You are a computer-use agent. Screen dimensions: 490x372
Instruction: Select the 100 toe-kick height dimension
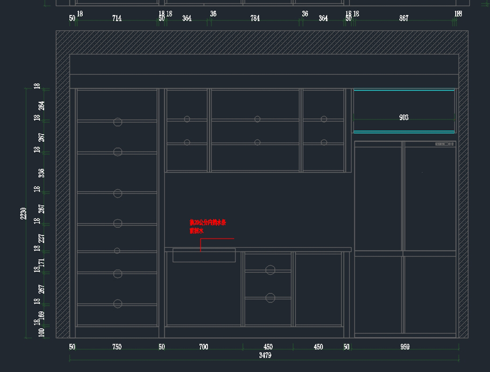[x=41, y=332]
